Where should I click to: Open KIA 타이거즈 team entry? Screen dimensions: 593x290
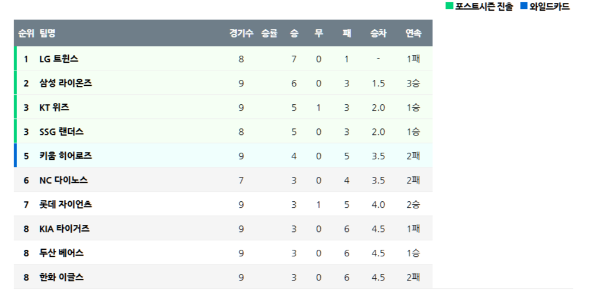pyautogui.click(x=64, y=229)
